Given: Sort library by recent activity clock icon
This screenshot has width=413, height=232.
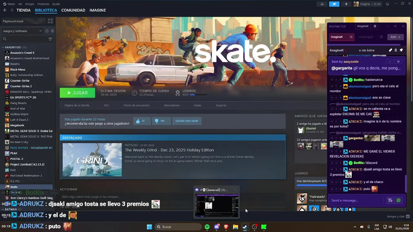Looking at the screenshot, I should click(x=47, y=31).
